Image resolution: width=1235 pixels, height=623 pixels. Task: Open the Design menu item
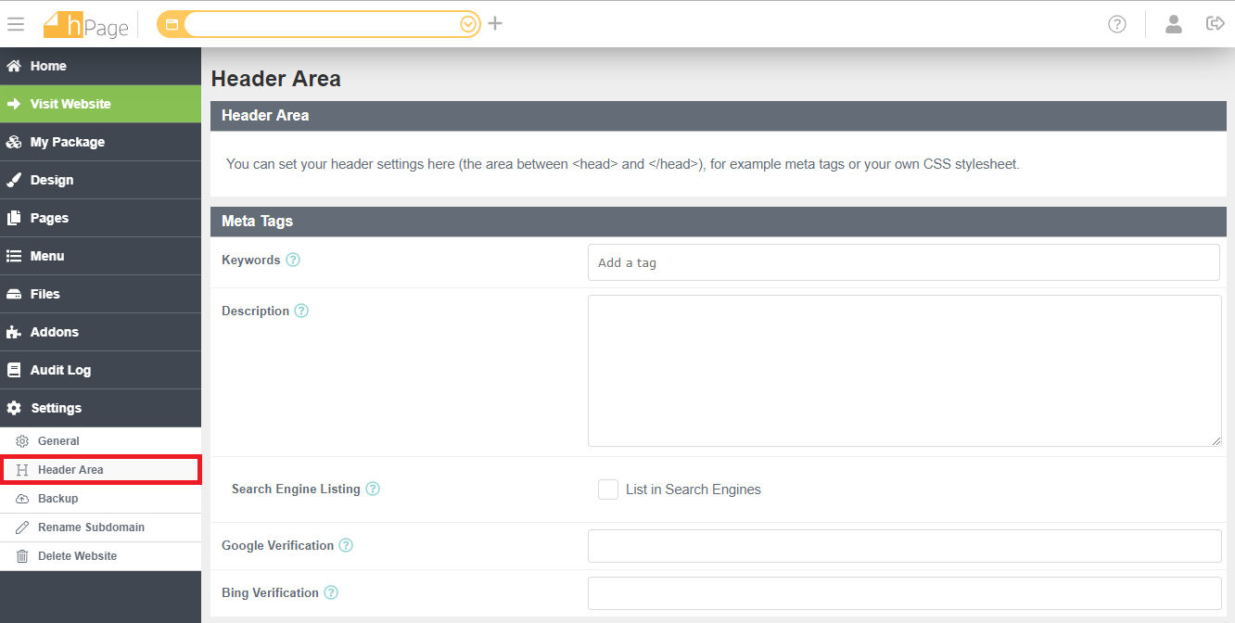click(x=100, y=180)
